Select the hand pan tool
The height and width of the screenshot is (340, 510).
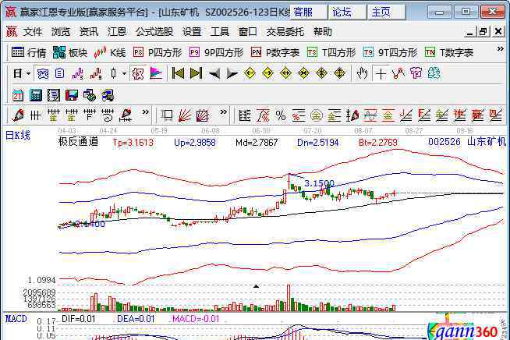pos(362,73)
